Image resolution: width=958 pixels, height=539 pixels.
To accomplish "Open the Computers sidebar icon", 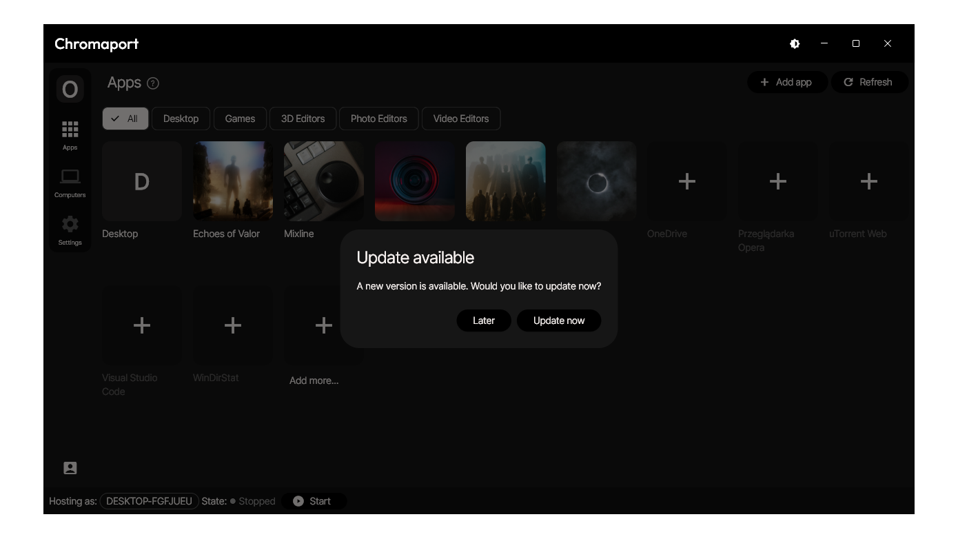I will click(x=70, y=177).
